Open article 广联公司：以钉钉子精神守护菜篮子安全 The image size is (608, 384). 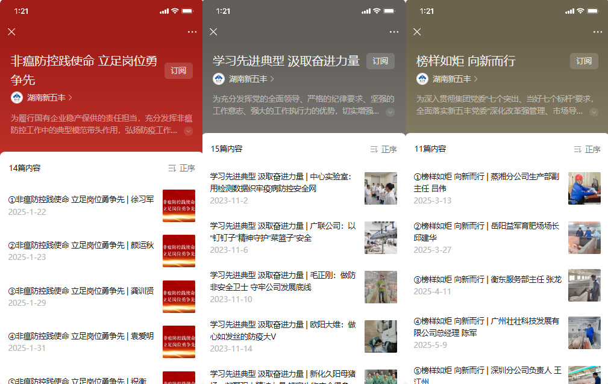(283, 232)
